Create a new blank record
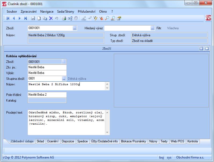The image size is (214, 162). tap(39, 18)
